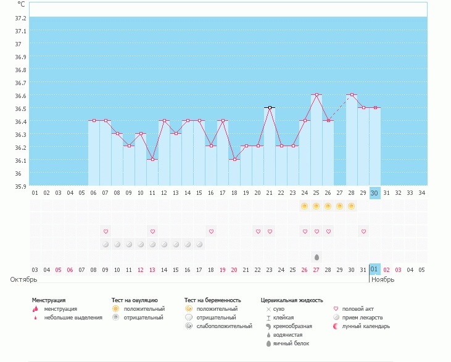Image resolution: width=451 pixels, height=362 pixels.
Task: Click the heart icon under cycle day 16
Action: (211, 231)
